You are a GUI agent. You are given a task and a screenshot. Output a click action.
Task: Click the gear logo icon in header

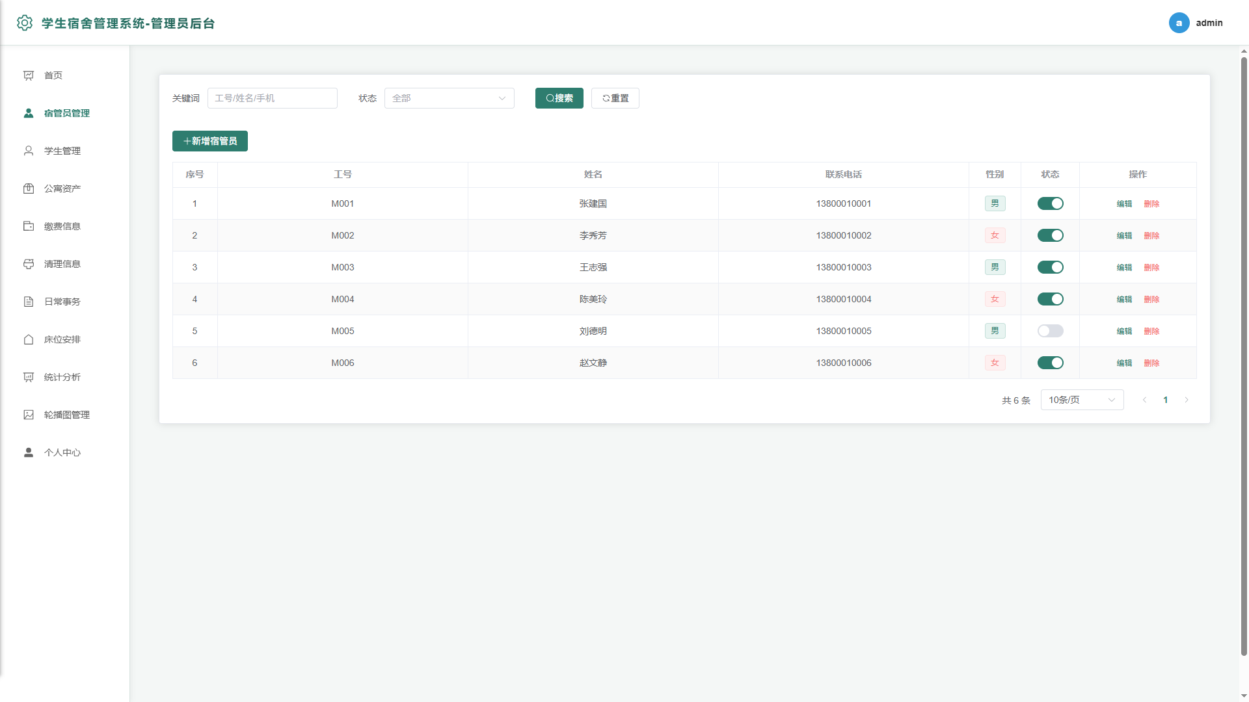[25, 23]
